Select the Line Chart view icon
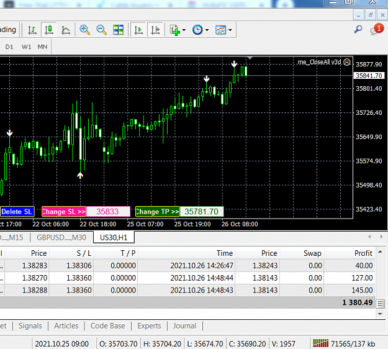 (66, 30)
